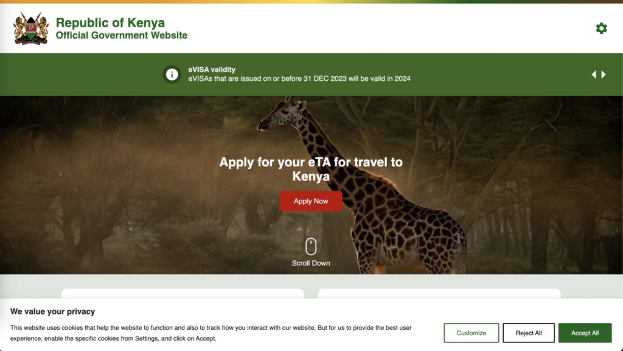Click the Apply for your eTA heading
Screen dimensions: 623x351
(311, 169)
